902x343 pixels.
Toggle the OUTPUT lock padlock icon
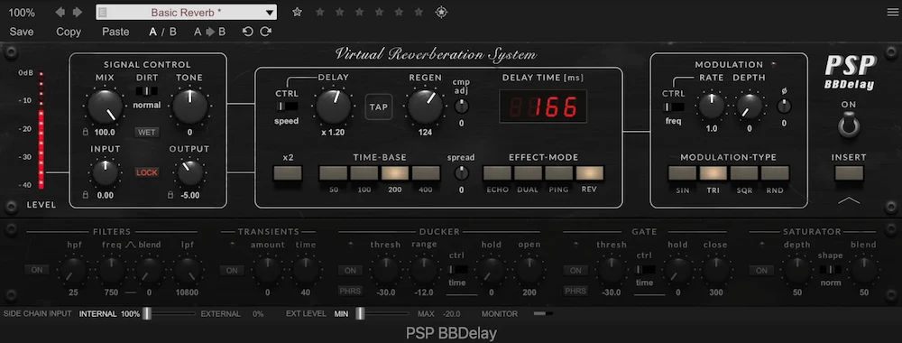coord(170,195)
